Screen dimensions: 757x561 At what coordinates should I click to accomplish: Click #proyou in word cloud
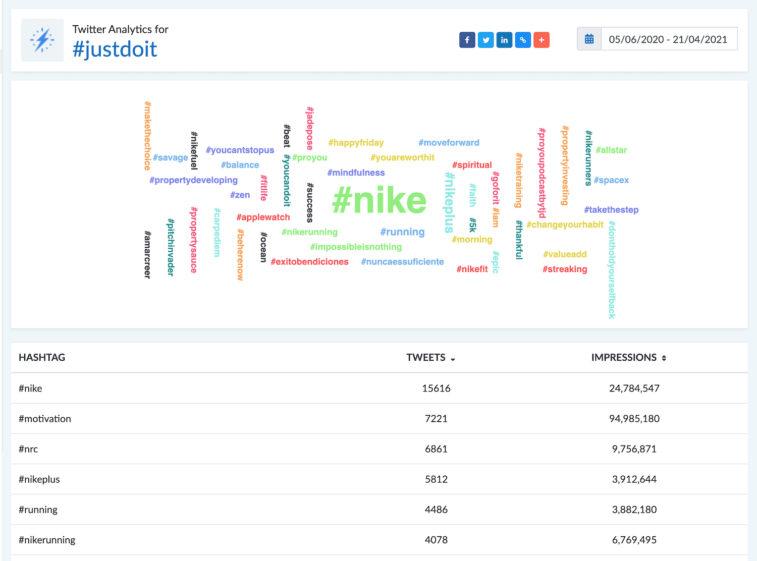click(x=309, y=157)
